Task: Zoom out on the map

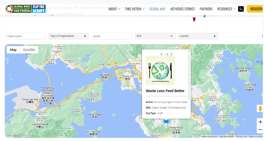Action: [x=260, y=129]
